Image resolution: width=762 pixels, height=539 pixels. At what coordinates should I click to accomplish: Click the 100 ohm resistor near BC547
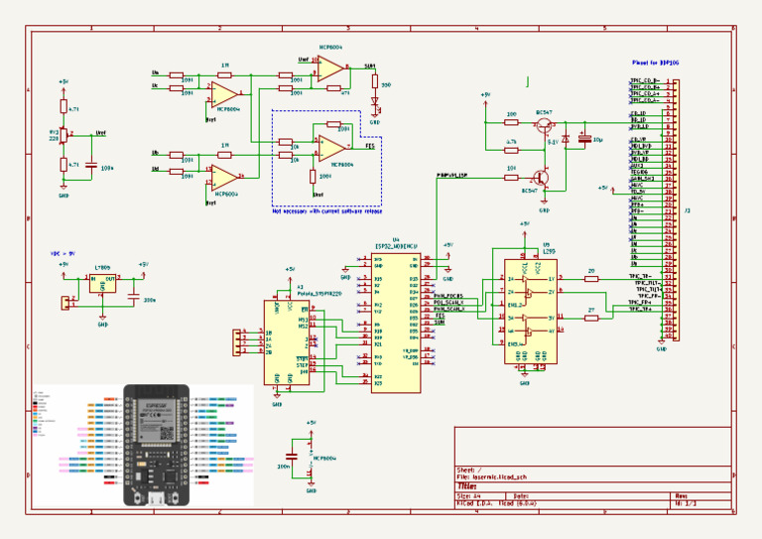coord(511,122)
